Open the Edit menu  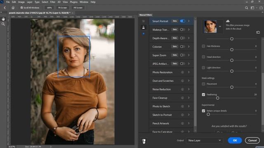14,2
